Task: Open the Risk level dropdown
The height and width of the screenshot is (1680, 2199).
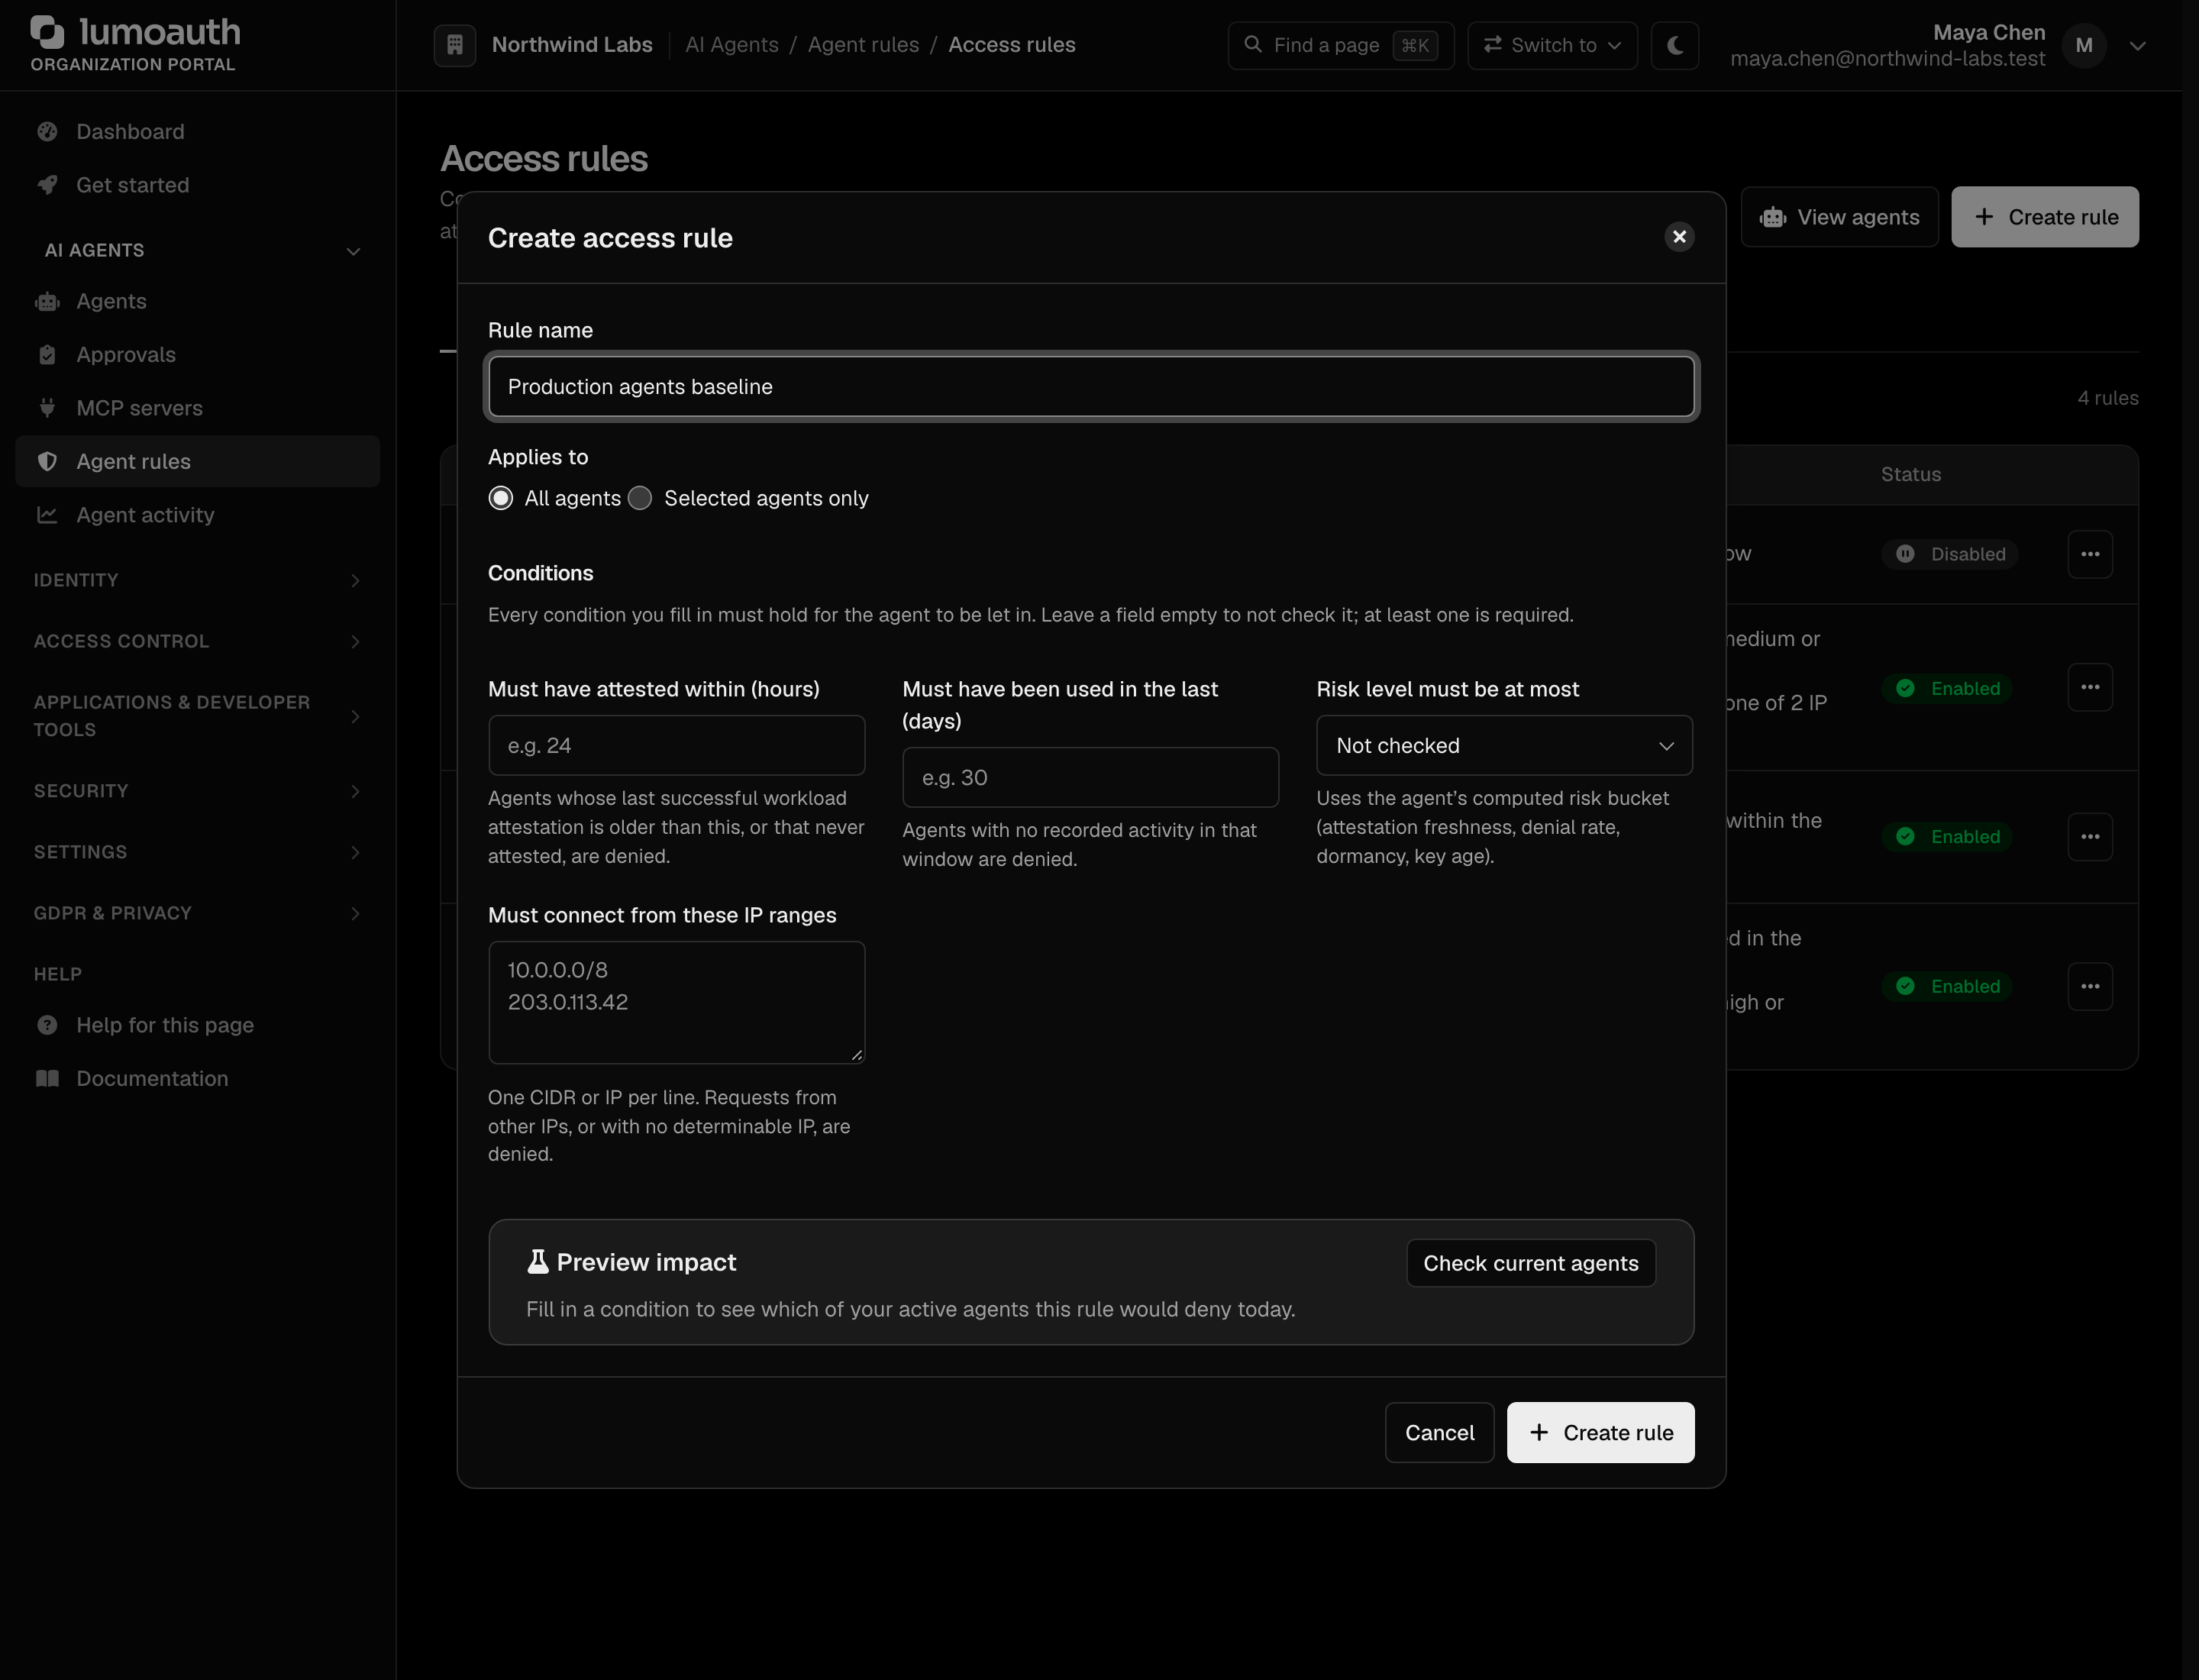Action: [1504, 745]
